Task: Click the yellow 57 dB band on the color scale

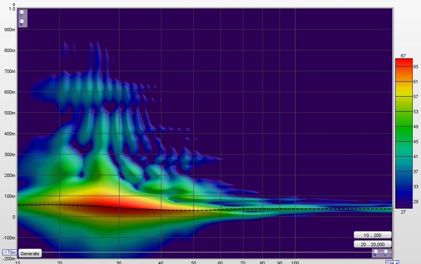Action: 404,96
